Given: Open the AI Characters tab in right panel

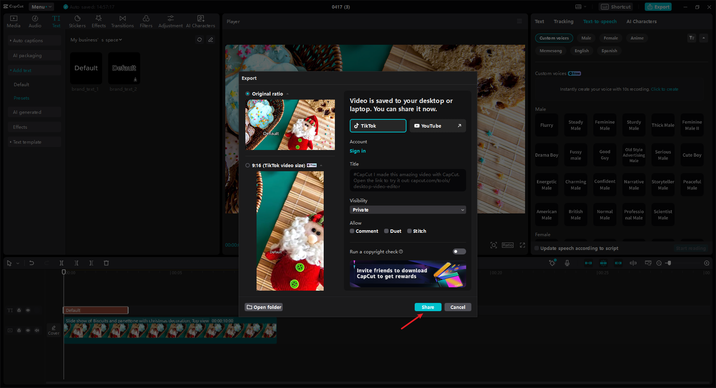Looking at the screenshot, I should [x=641, y=21].
